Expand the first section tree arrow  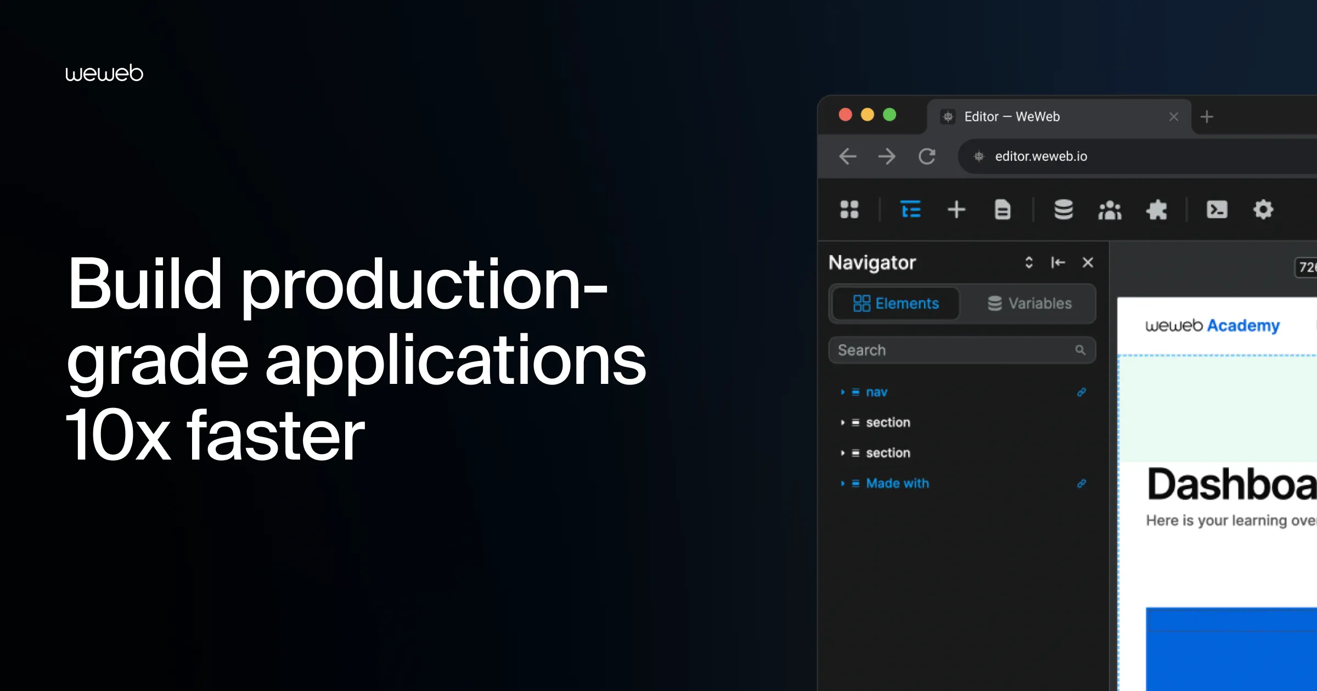click(842, 422)
